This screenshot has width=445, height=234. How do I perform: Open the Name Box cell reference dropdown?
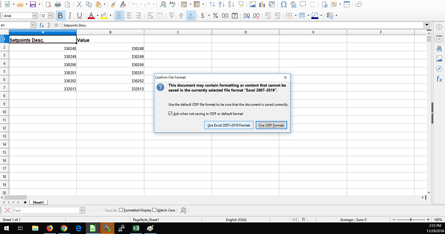coord(33,25)
